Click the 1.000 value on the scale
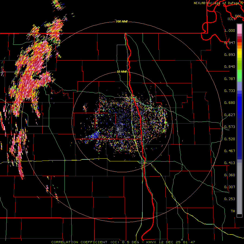The width and height of the screenshot is (244, 244). click(x=230, y=30)
